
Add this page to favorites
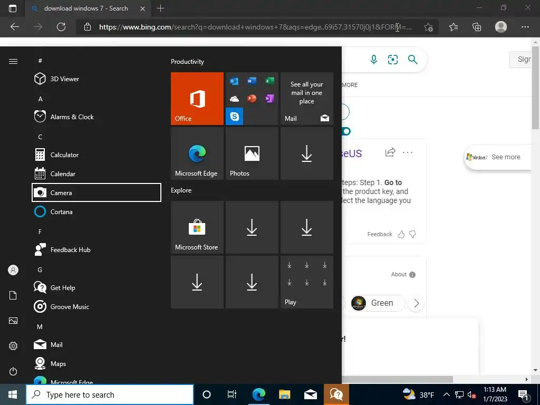pos(428,27)
